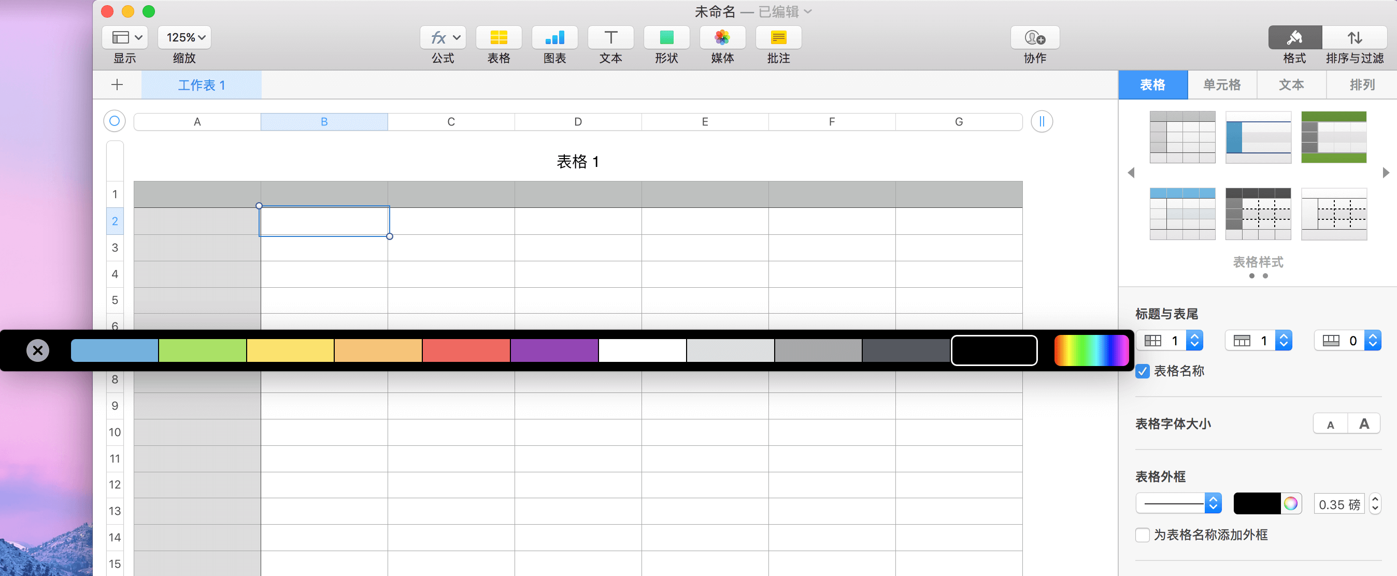Go to second table styles page dot
This screenshot has width=1397, height=576.
coord(1265,276)
